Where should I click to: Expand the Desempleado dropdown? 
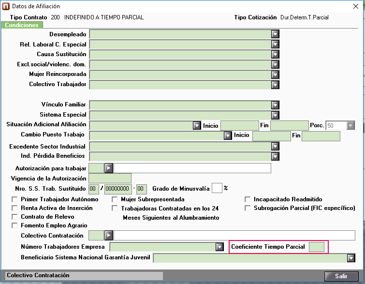click(275, 34)
